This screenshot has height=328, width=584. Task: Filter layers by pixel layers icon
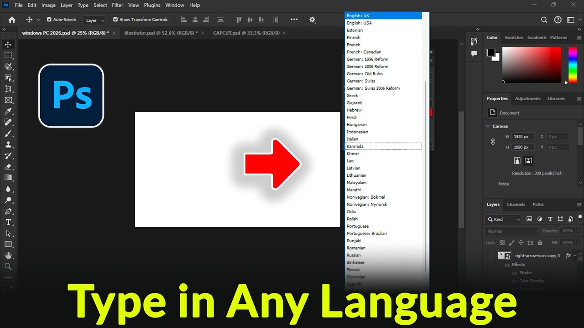[x=530, y=219]
